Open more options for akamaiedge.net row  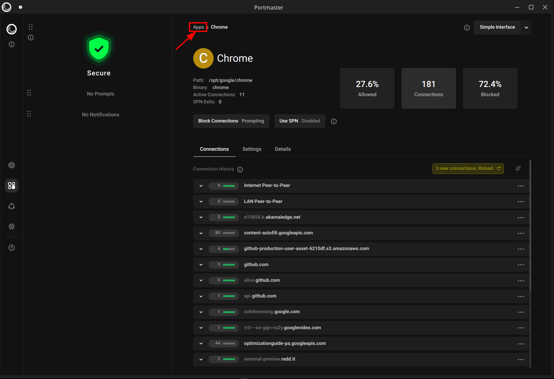(521, 218)
